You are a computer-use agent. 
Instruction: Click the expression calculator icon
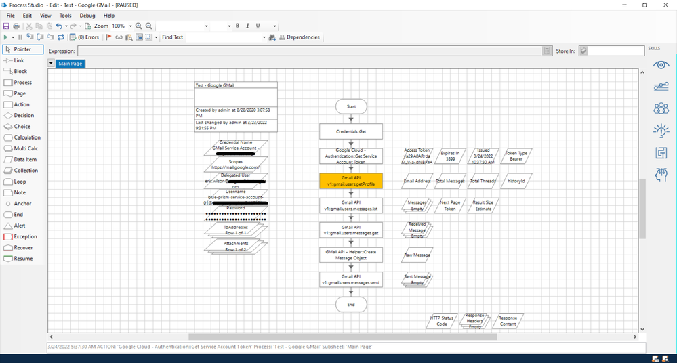pyautogui.click(x=547, y=51)
